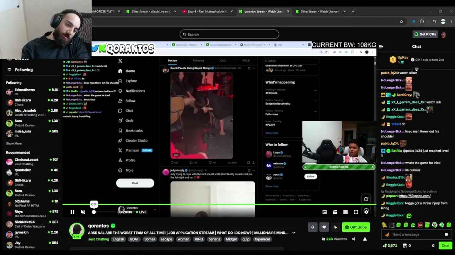Open the 67speed.com link in chat
The height and width of the screenshot is (255, 455).
(415, 196)
